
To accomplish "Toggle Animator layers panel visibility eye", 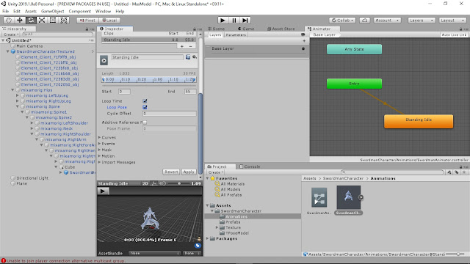I will pos(303,34).
